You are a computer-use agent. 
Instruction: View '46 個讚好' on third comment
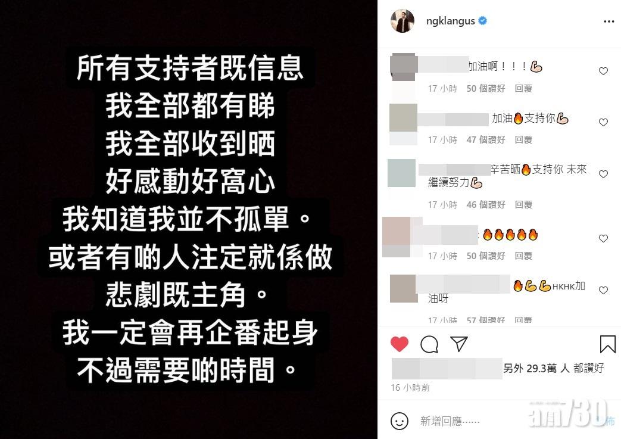[x=486, y=205]
